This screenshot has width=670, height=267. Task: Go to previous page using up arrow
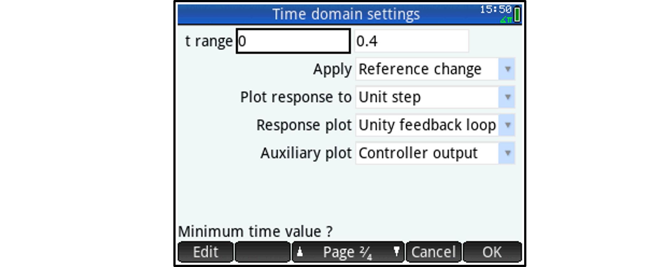coord(300,252)
